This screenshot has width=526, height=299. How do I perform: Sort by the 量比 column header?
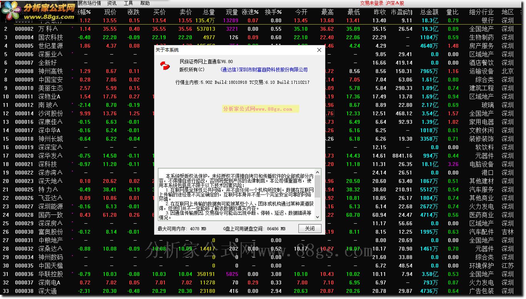tap(452, 12)
